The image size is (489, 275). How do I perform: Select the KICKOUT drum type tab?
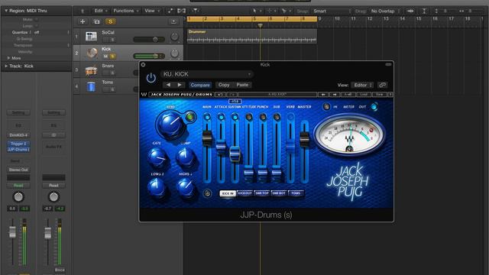pyautogui.click(x=244, y=193)
